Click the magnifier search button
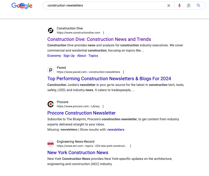The width and height of the screenshot is (209, 176). 199,5
